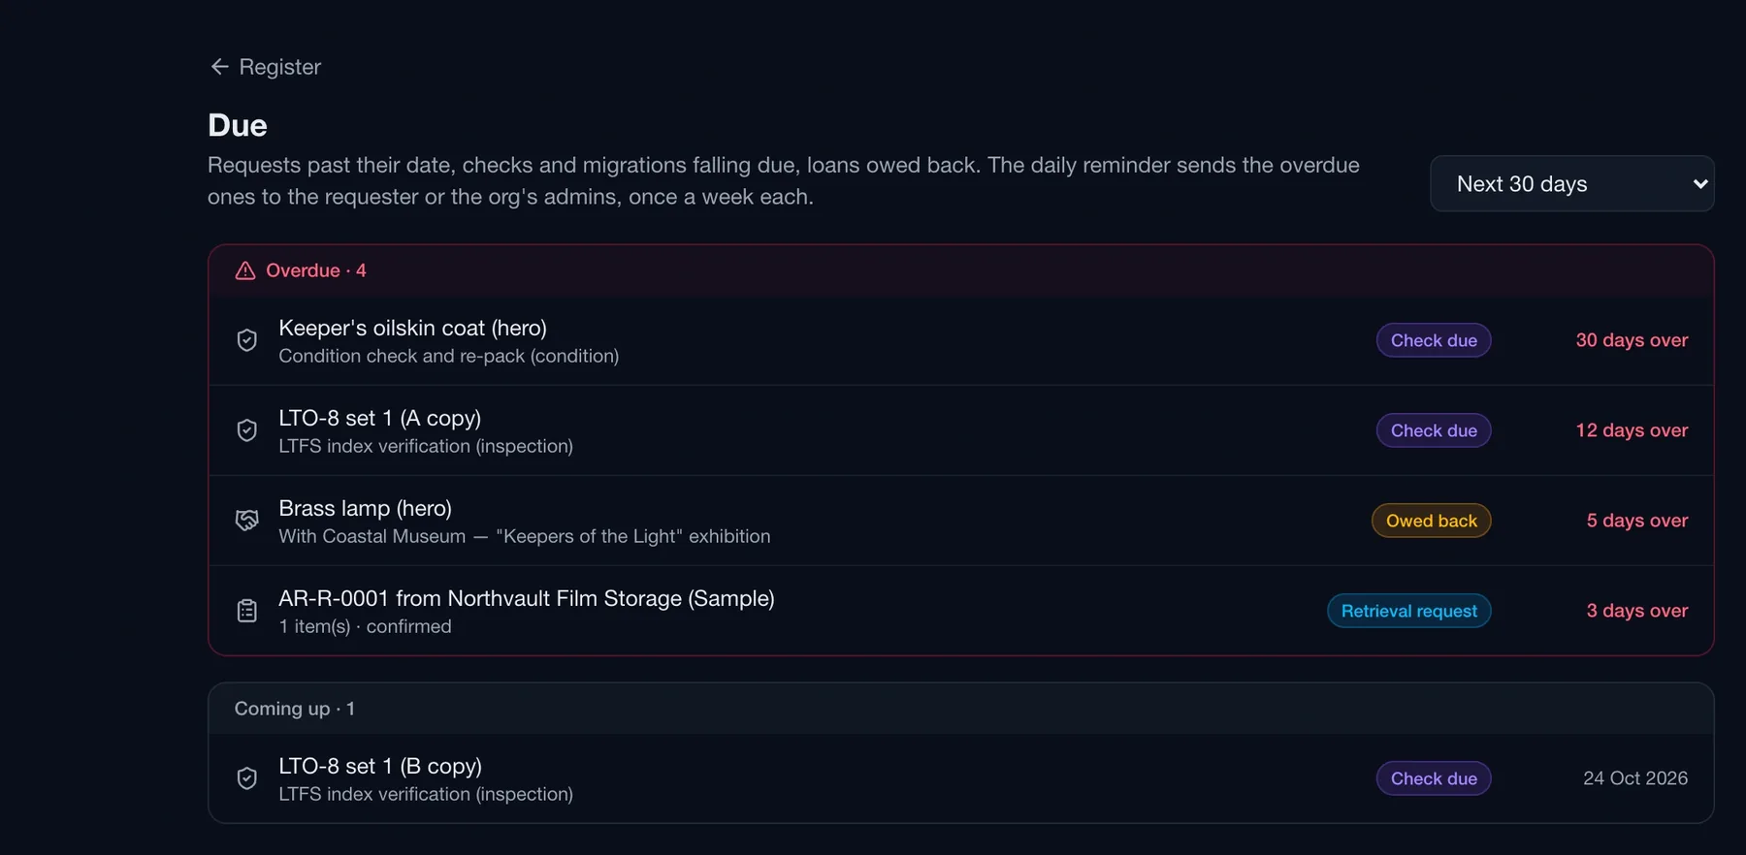The image size is (1746, 855).
Task: Click Check due badge for oilskin coat
Action: coord(1434,340)
